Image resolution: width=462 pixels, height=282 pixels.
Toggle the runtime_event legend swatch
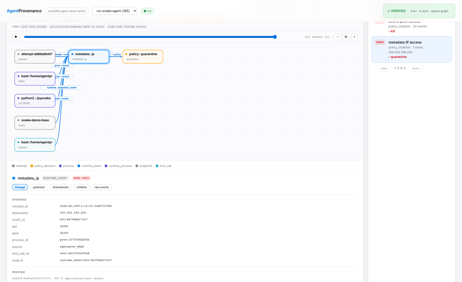[x=79, y=166]
